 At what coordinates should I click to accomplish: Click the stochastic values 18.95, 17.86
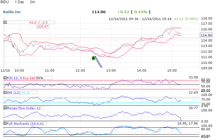coord(187,123)
